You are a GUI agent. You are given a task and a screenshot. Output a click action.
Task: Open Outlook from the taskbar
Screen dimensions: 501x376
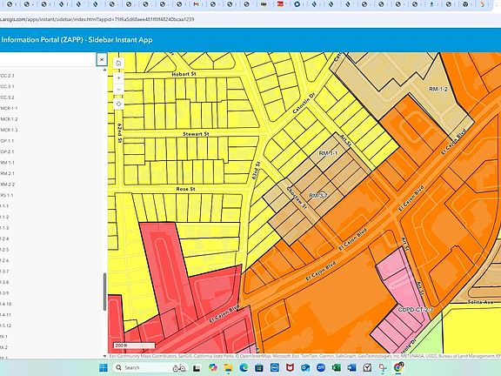pyautogui.click(x=305, y=367)
